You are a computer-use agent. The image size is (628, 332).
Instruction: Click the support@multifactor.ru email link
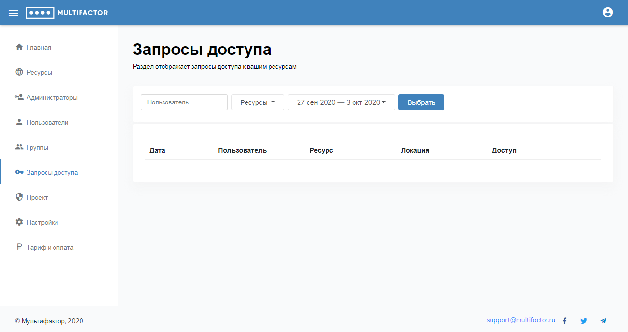521,320
